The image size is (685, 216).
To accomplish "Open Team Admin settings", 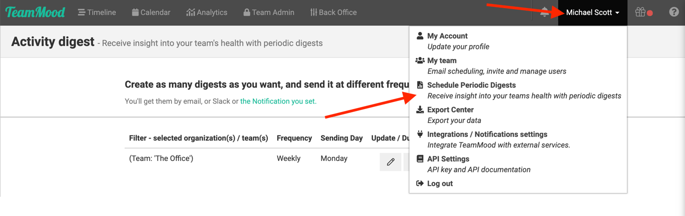I will (x=268, y=12).
